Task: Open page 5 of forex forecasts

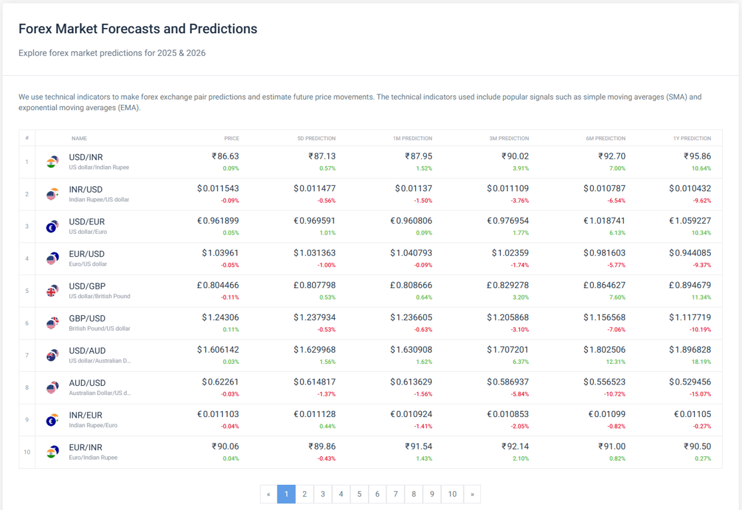Action: click(359, 494)
